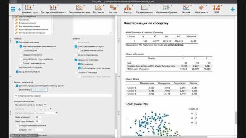Enable Оценки силуэта checkbox
This screenshot has height=138, width=246.
[21, 51]
